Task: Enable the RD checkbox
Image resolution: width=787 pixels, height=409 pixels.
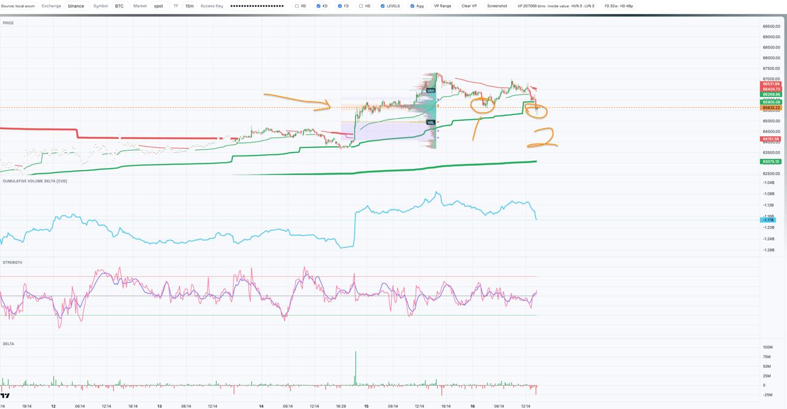Action: click(x=297, y=6)
